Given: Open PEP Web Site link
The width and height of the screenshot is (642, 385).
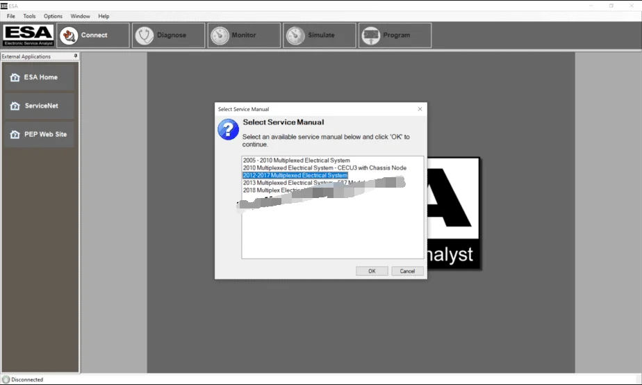Looking at the screenshot, I should pyautogui.click(x=40, y=134).
